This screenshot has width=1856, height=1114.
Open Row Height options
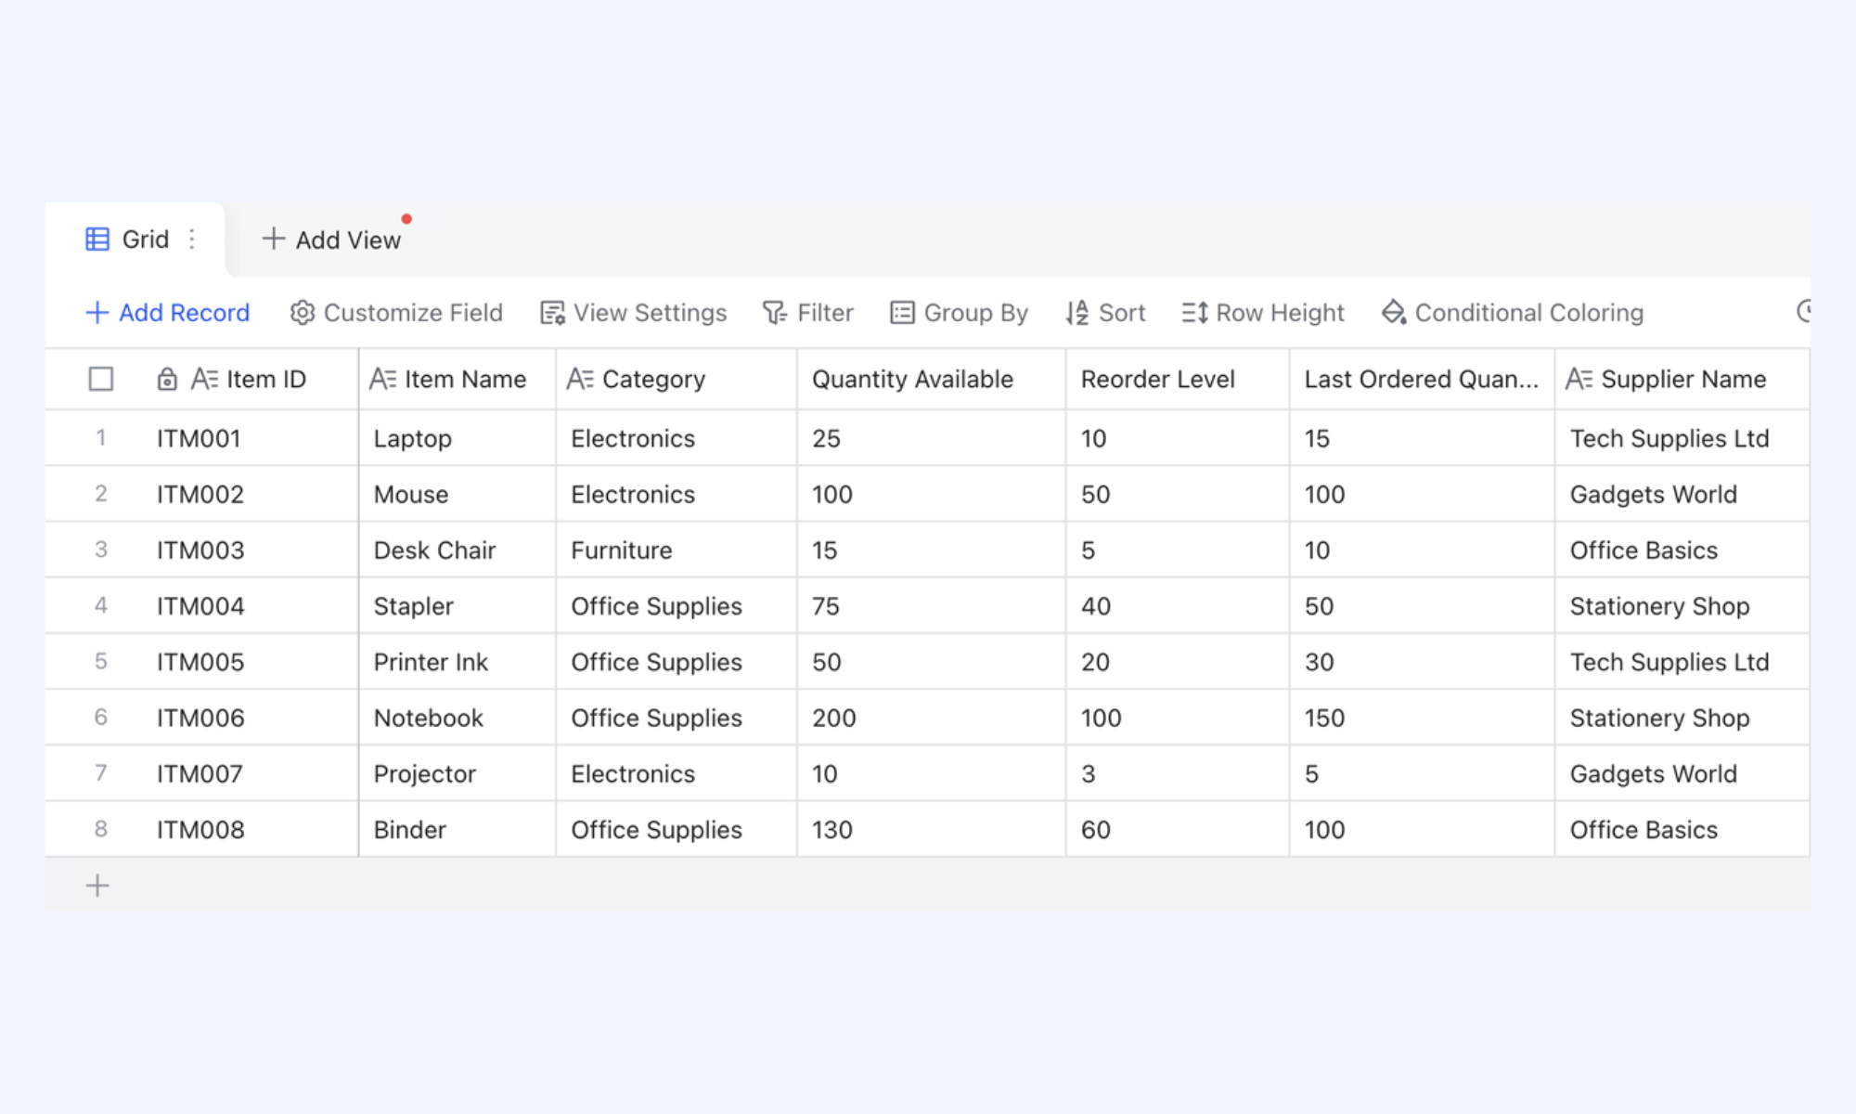[x=1262, y=313]
